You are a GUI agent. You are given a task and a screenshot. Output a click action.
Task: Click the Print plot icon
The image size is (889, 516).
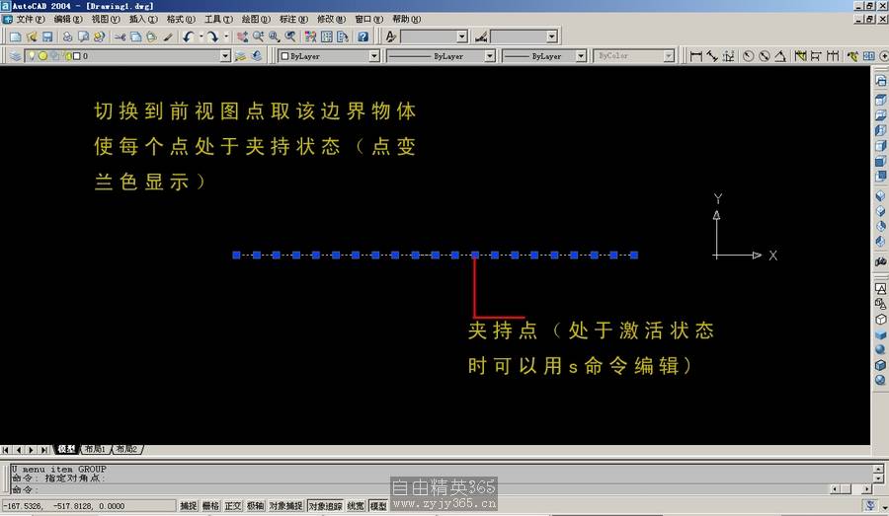[x=67, y=37]
